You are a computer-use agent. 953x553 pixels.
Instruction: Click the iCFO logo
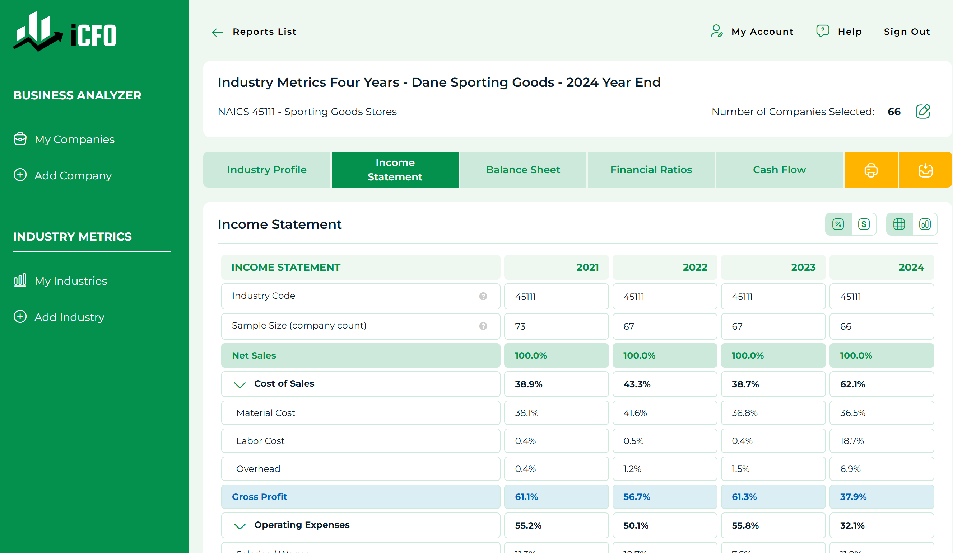pos(65,31)
